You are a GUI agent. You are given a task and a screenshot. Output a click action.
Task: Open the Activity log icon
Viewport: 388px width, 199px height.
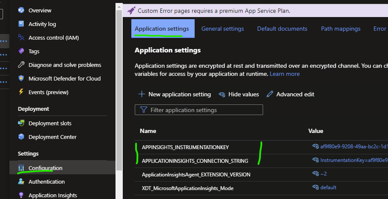[x=21, y=24]
